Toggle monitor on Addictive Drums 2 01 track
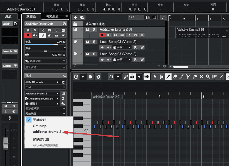The height and width of the screenshot is (166, 229). (109, 35)
